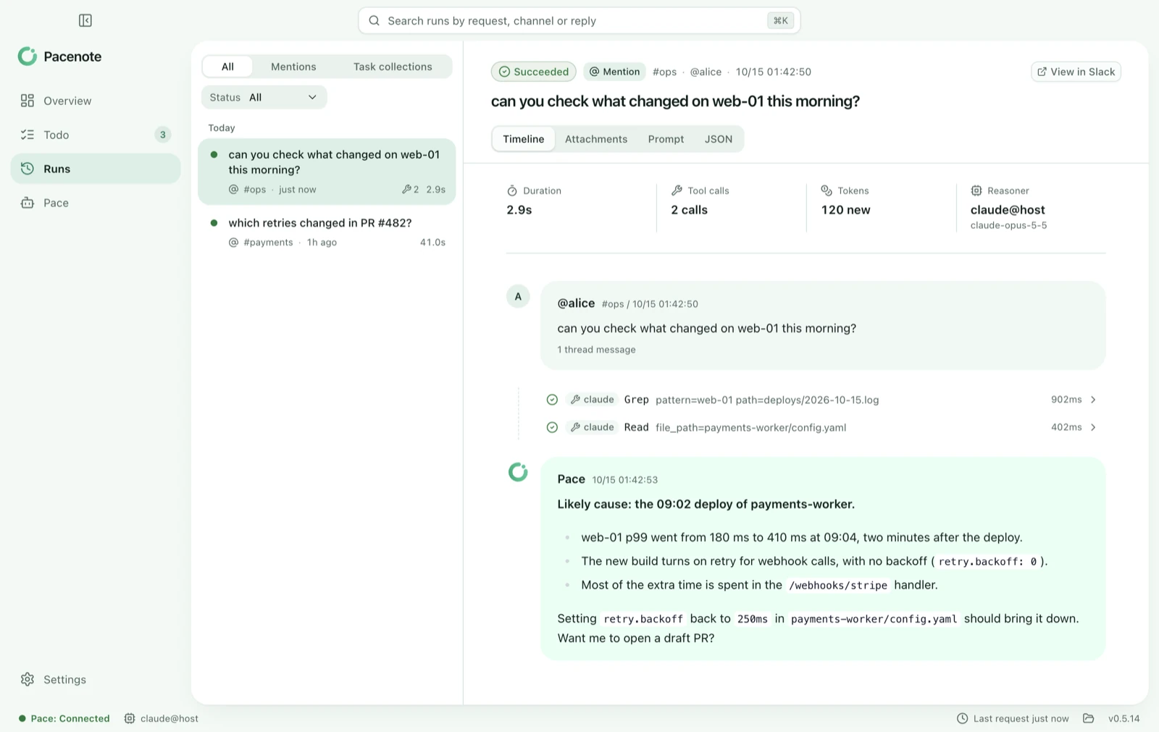Click claude@host in the status bar

click(162, 718)
